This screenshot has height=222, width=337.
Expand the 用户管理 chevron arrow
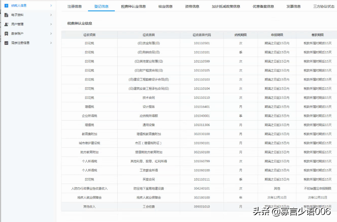tap(51, 24)
